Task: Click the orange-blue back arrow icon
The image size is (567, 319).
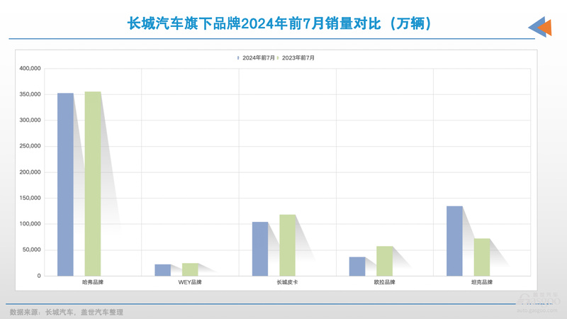Action: pyautogui.click(x=540, y=27)
